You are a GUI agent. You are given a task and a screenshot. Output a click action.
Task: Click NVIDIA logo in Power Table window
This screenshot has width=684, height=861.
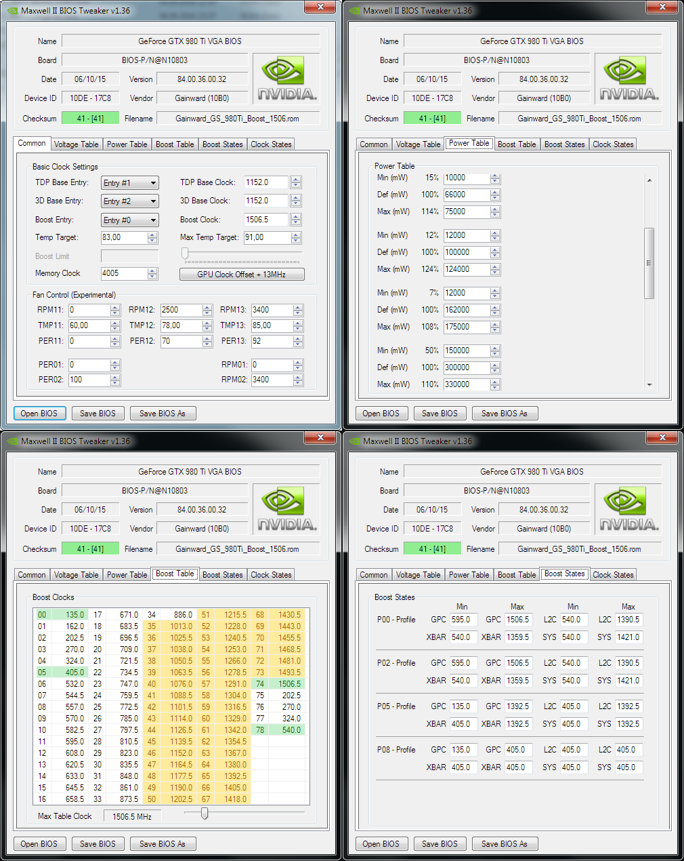pyautogui.click(x=629, y=79)
